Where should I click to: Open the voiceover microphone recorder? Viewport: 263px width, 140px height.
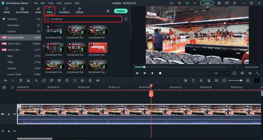tap(201, 80)
